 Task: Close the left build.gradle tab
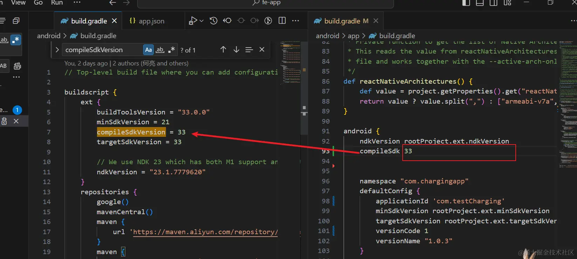(114, 21)
